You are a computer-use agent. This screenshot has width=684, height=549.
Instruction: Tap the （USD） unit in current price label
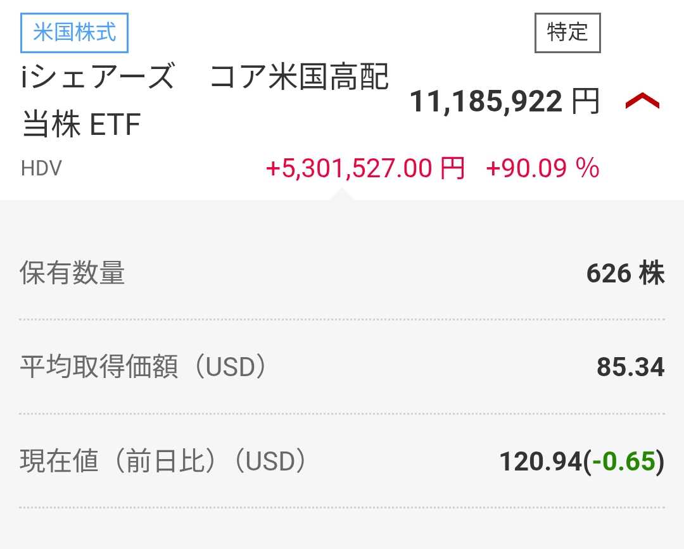tap(270, 462)
